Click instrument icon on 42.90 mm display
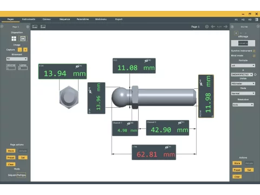Screen dimensions: 260x195 coord(180,123)
